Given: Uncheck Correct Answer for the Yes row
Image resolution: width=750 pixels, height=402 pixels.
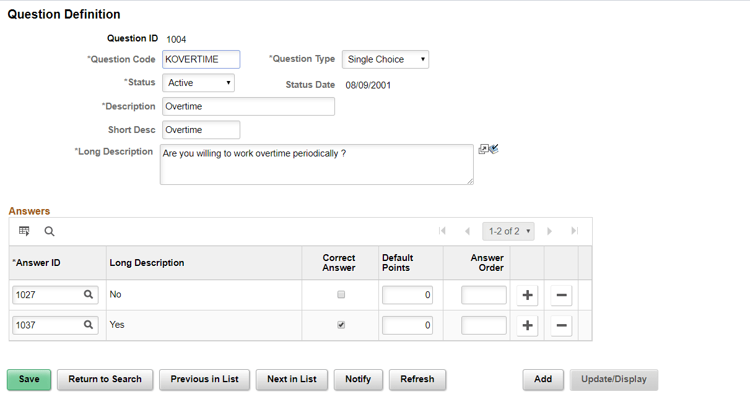Looking at the screenshot, I should 341,325.
